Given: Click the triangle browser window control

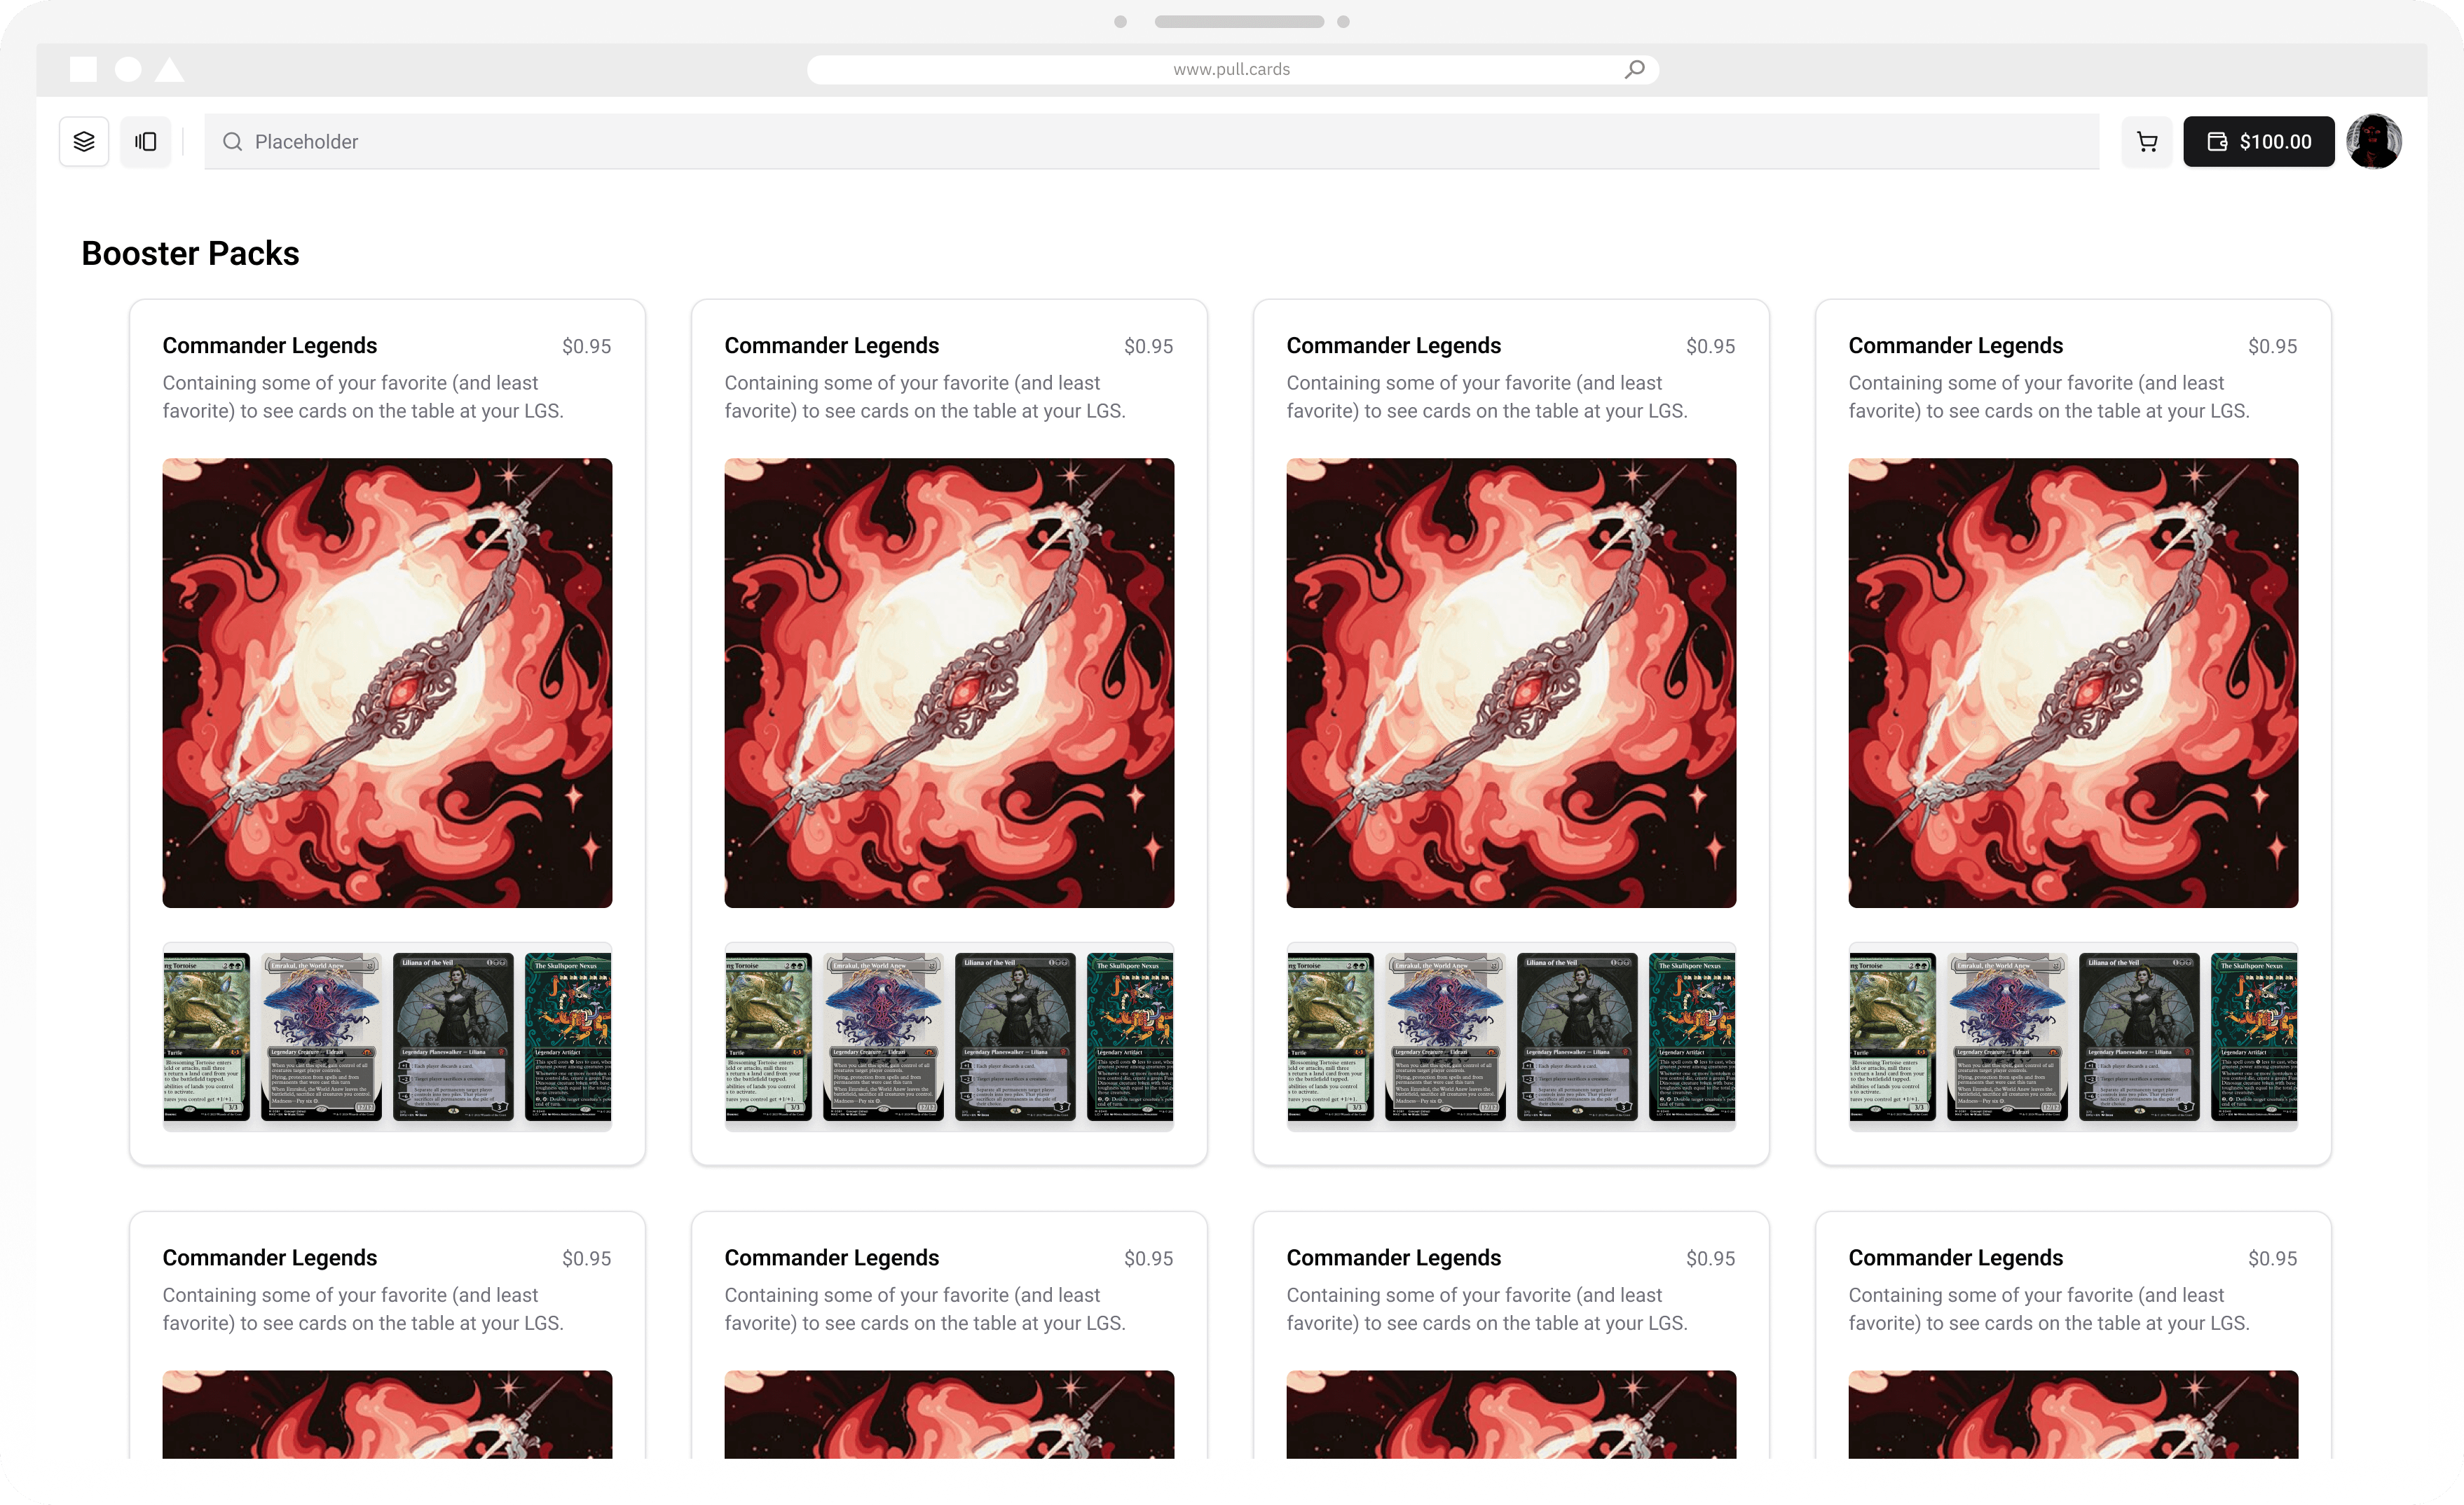Looking at the screenshot, I should 170,69.
